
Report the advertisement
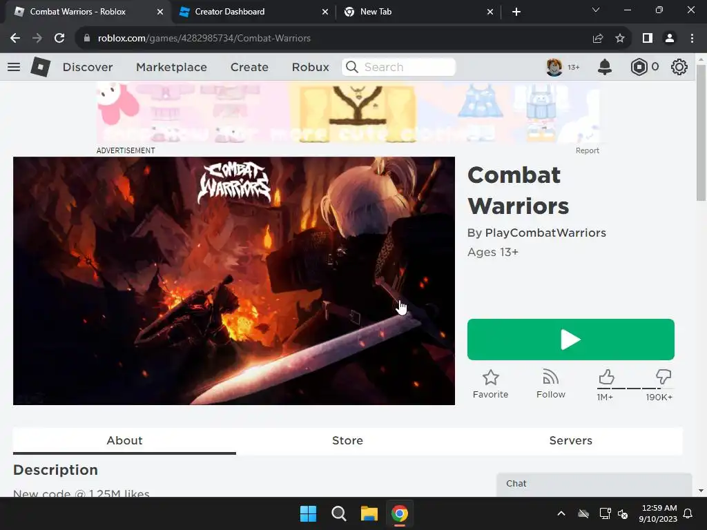tap(587, 150)
